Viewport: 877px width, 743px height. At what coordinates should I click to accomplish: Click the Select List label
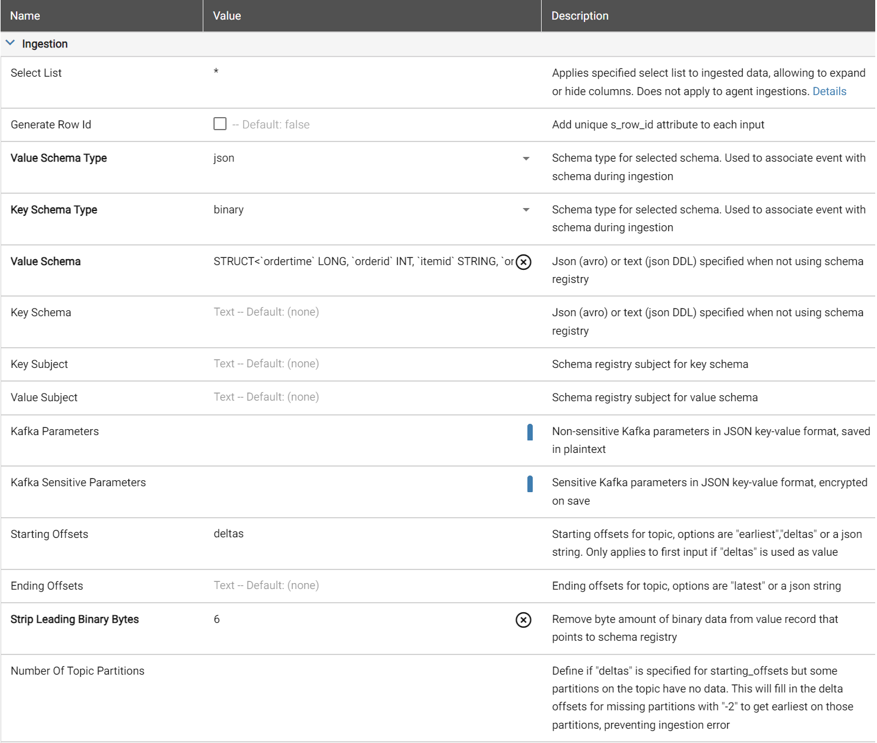tap(36, 73)
